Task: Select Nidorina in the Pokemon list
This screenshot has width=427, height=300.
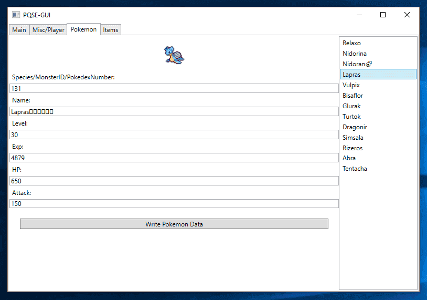Action: point(378,54)
